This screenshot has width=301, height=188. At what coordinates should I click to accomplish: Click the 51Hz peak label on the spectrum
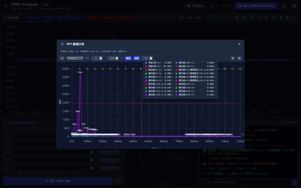80,72
